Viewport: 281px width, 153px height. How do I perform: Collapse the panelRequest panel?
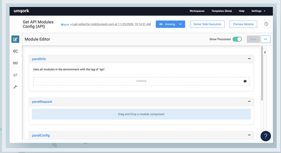point(249,101)
